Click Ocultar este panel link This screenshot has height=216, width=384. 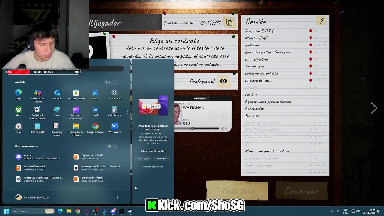pyautogui.click(x=153, y=166)
